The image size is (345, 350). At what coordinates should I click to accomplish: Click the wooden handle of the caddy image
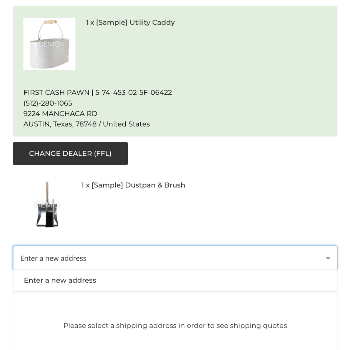tap(50, 22)
